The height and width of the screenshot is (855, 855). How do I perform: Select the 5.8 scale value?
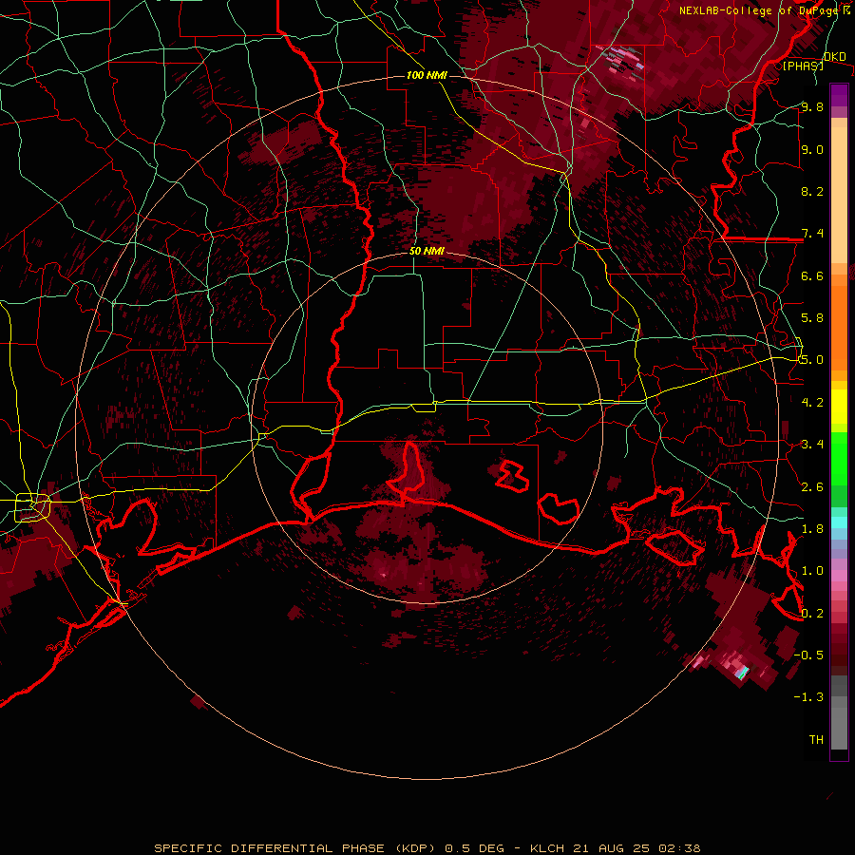[x=812, y=318]
